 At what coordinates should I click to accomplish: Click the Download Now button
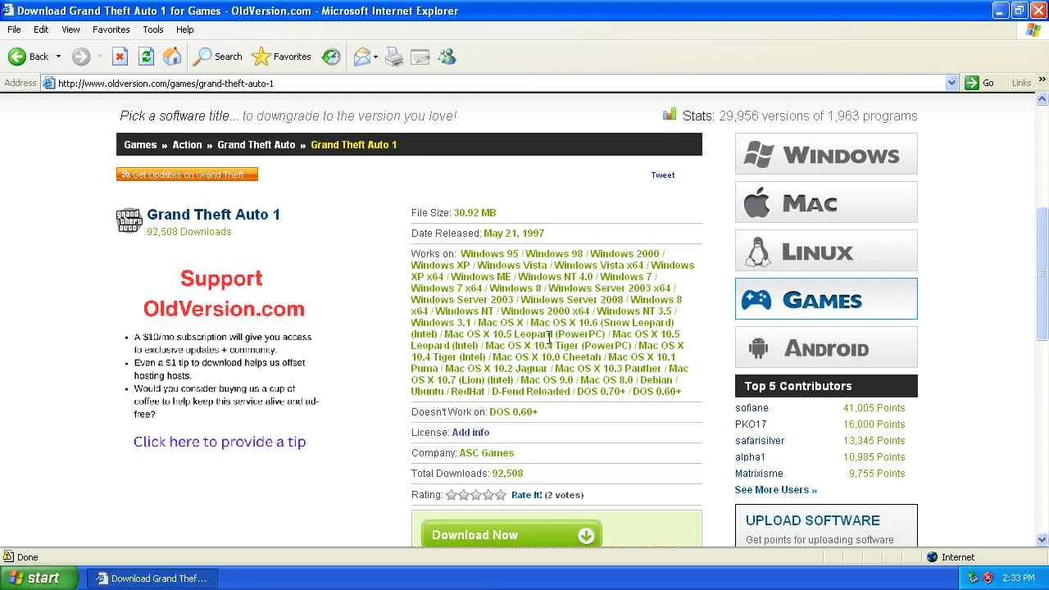click(511, 535)
